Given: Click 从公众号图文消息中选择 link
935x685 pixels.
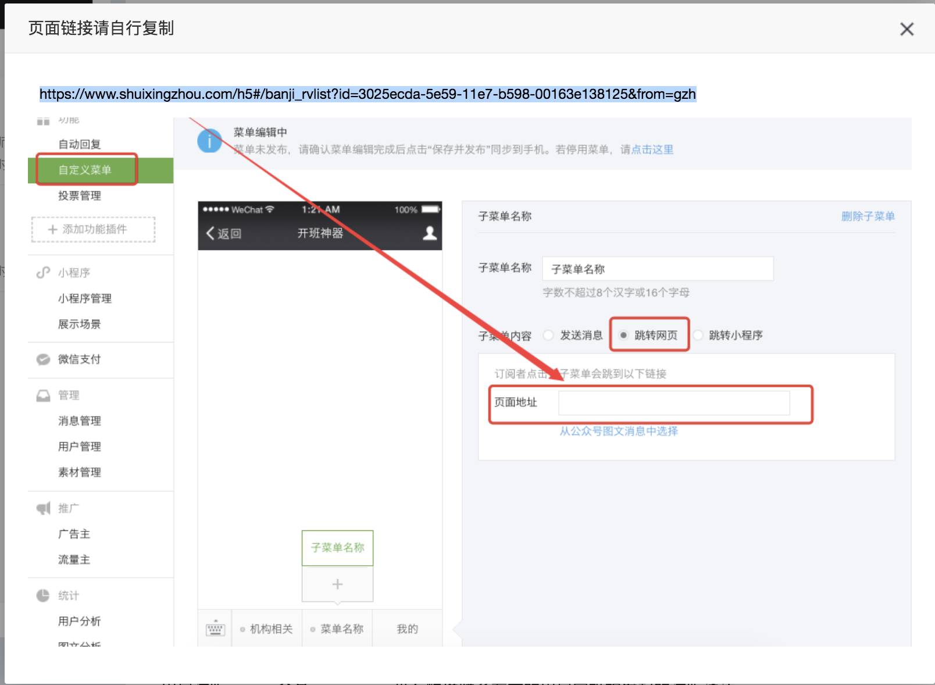Looking at the screenshot, I should click(x=619, y=431).
